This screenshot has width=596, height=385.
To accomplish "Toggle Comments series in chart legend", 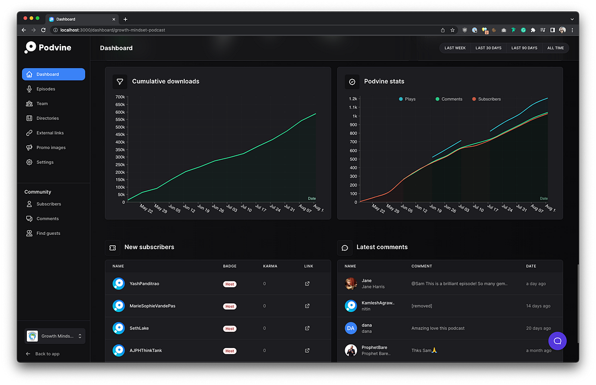I will (x=449, y=99).
